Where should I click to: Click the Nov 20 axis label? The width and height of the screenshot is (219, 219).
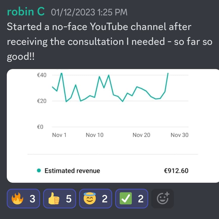pyautogui.click(x=141, y=135)
